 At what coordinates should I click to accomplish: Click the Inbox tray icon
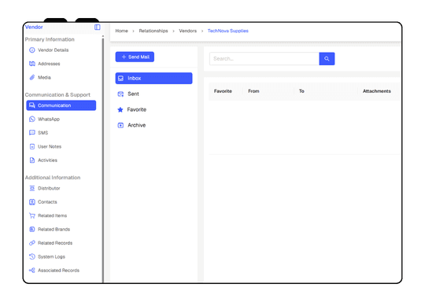click(x=120, y=79)
